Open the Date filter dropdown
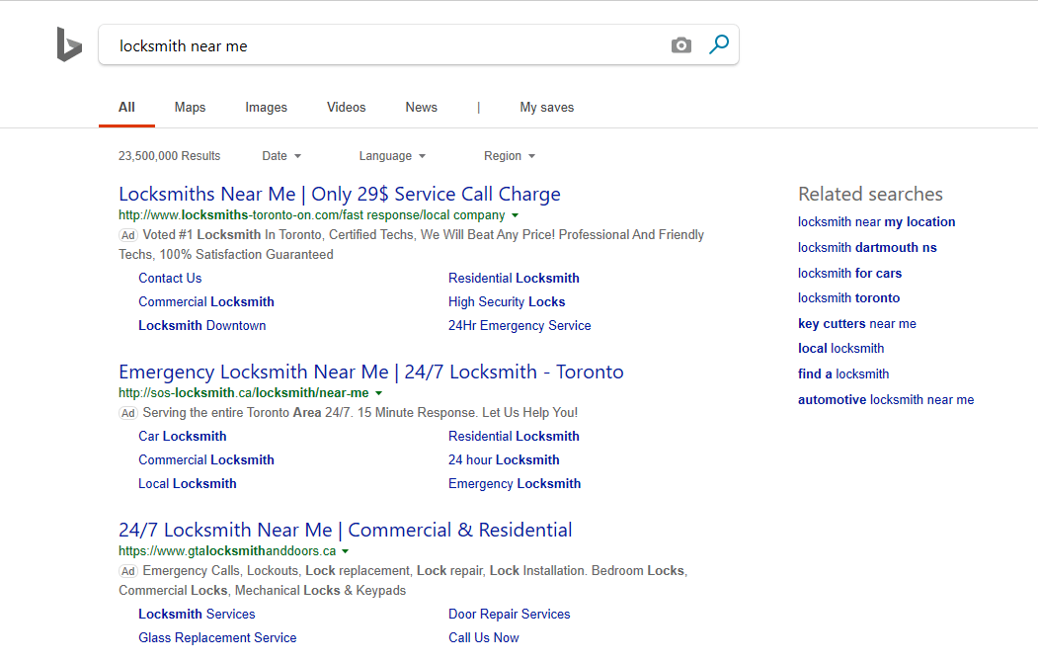 pyautogui.click(x=280, y=155)
